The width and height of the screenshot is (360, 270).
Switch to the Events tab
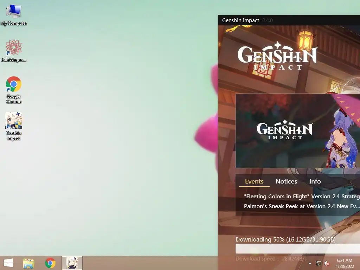point(254,181)
